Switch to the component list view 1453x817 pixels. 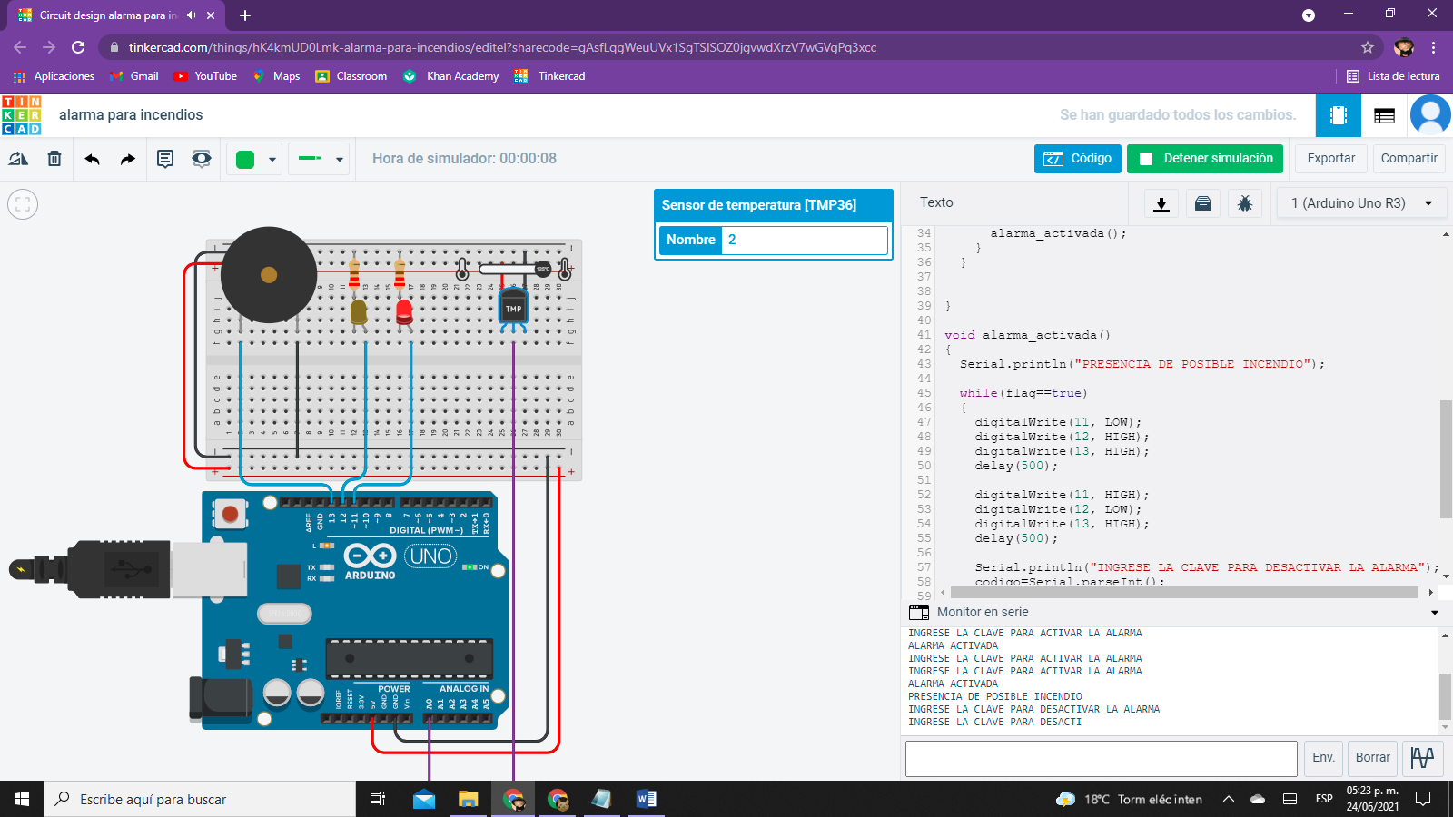pos(1384,115)
